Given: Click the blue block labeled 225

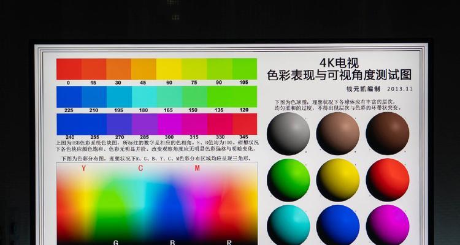Looking at the screenshot, I should (69, 97).
